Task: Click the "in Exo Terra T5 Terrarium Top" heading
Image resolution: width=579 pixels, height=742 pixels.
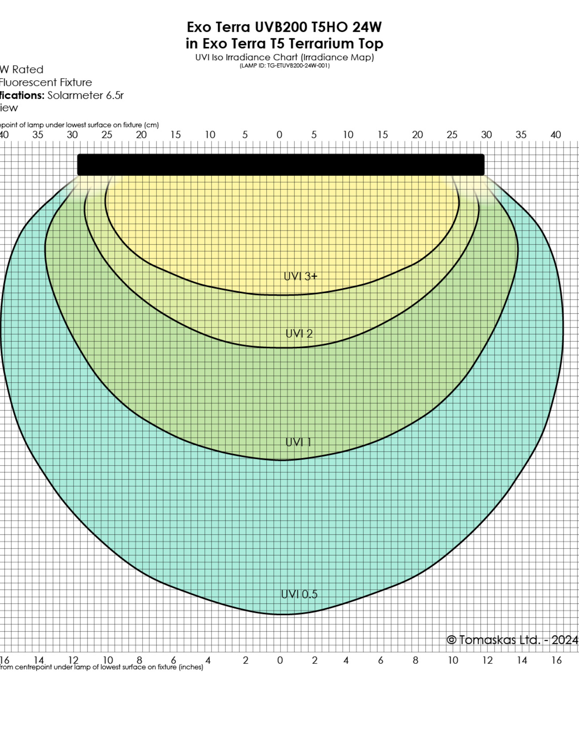Action: pos(284,44)
